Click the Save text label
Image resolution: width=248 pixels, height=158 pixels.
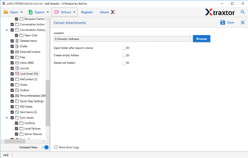(230, 22)
